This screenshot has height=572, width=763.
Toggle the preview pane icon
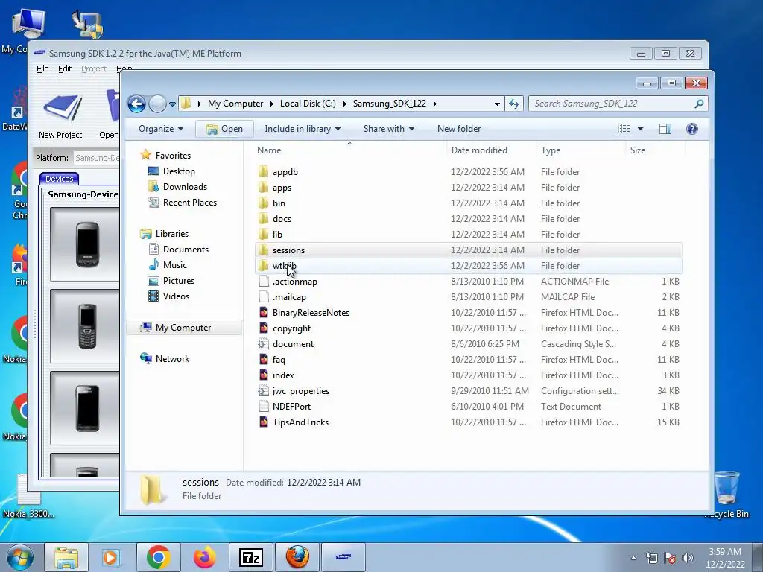[x=665, y=129]
